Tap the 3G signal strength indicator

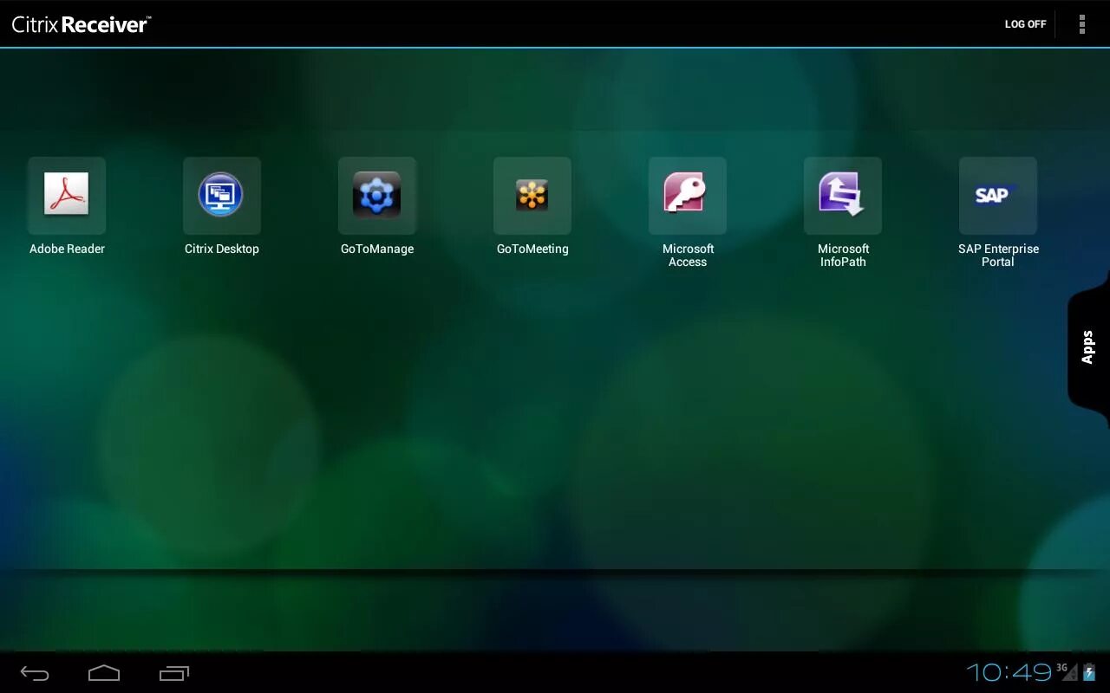click(1067, 671)
